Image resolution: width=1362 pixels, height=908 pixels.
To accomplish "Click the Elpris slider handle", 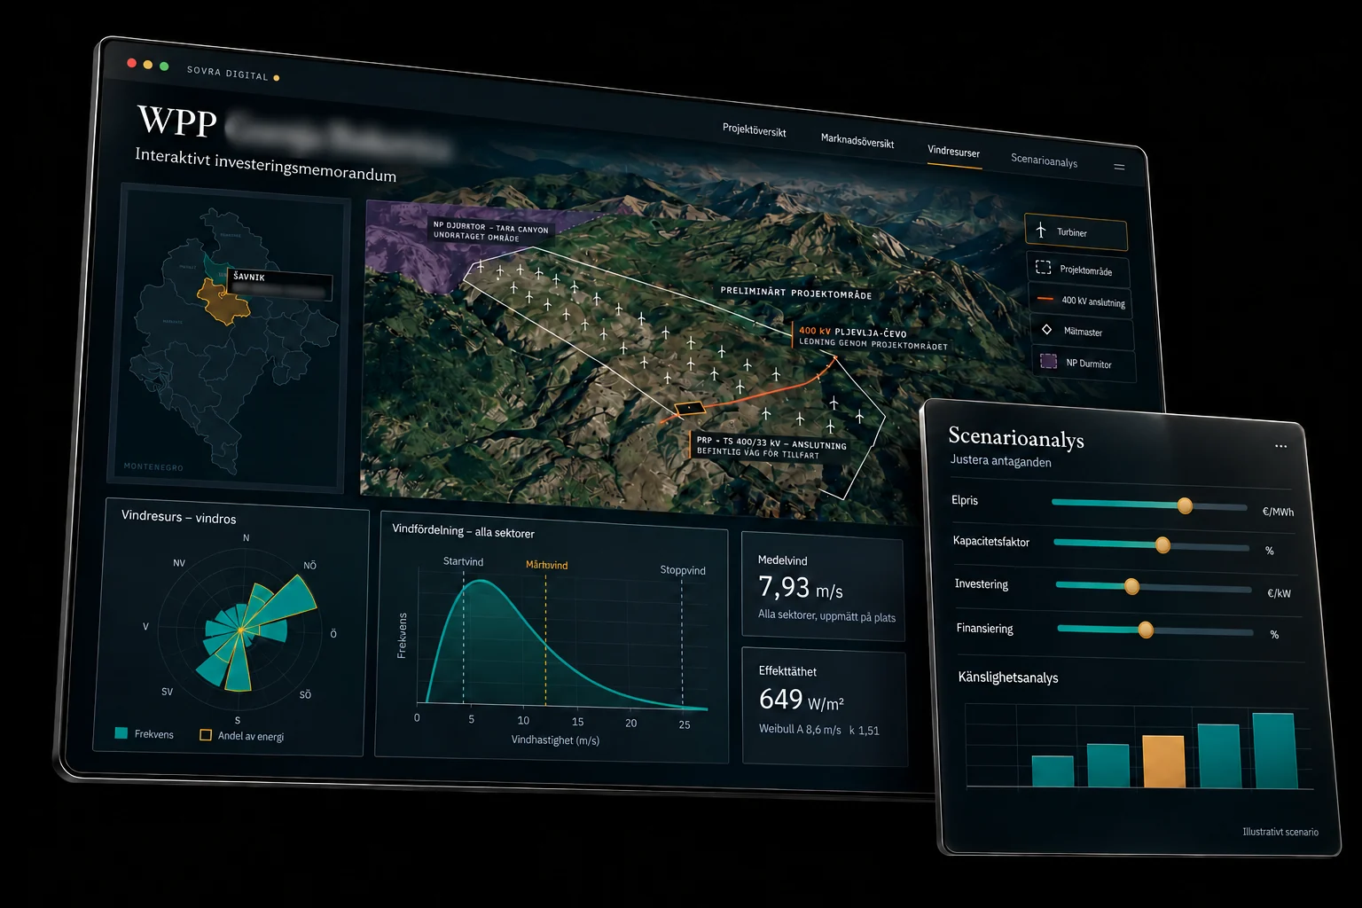I will [1185, 506].
